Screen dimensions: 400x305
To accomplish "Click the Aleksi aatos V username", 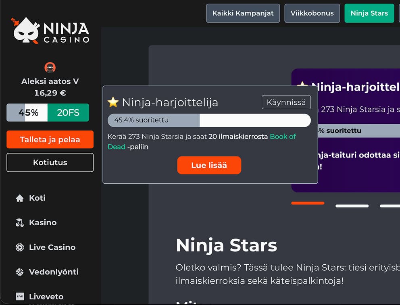I will coord(50,81).
